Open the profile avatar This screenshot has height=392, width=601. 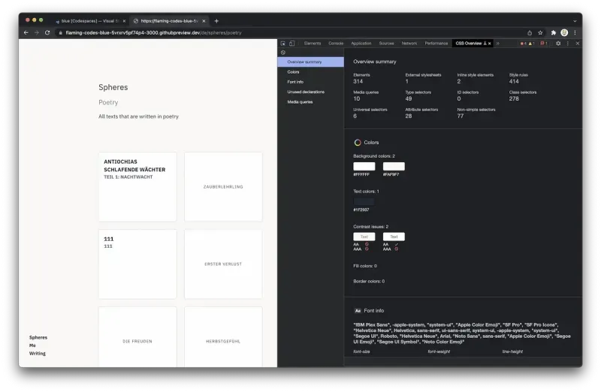coord(564,32)
